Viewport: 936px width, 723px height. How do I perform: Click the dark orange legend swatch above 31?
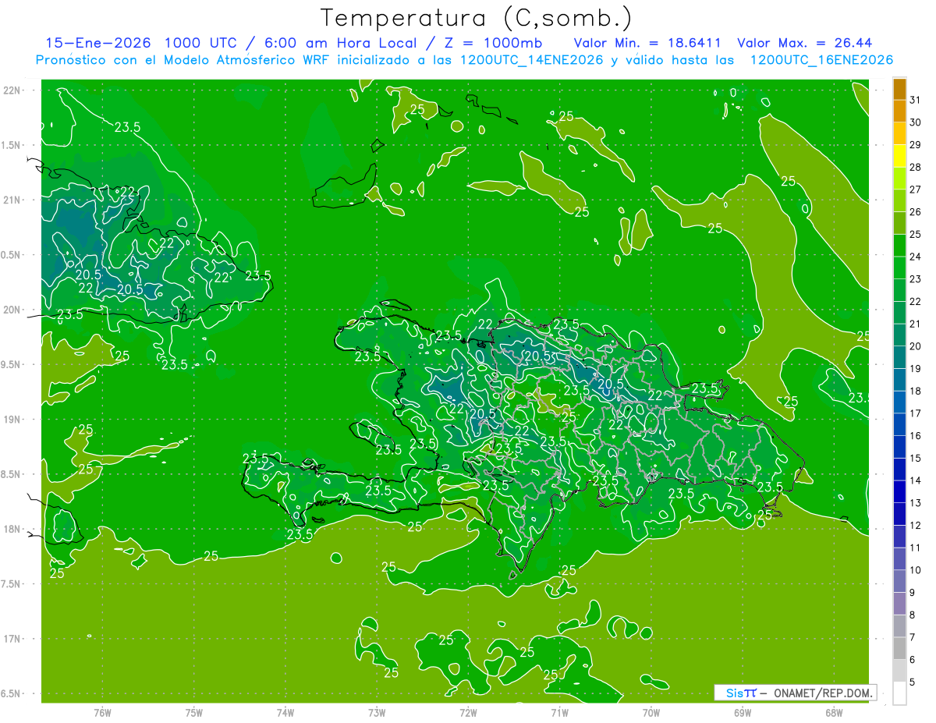(899, 89)
